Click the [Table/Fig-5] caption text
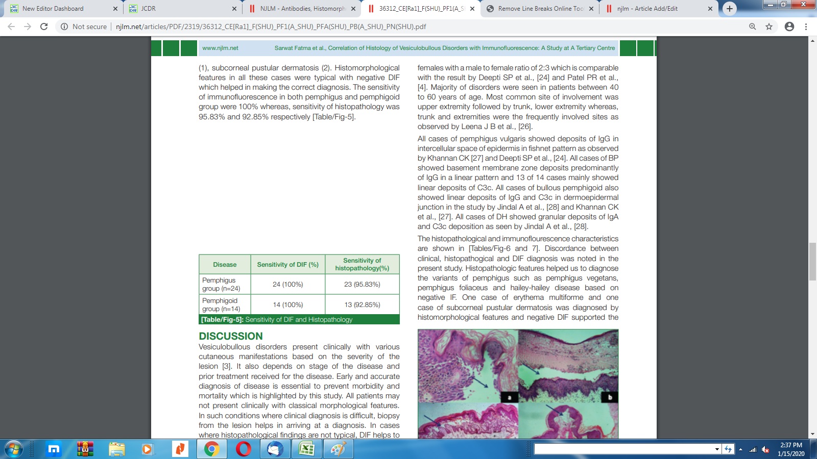817x459 pixels. [x=277, y=320]
